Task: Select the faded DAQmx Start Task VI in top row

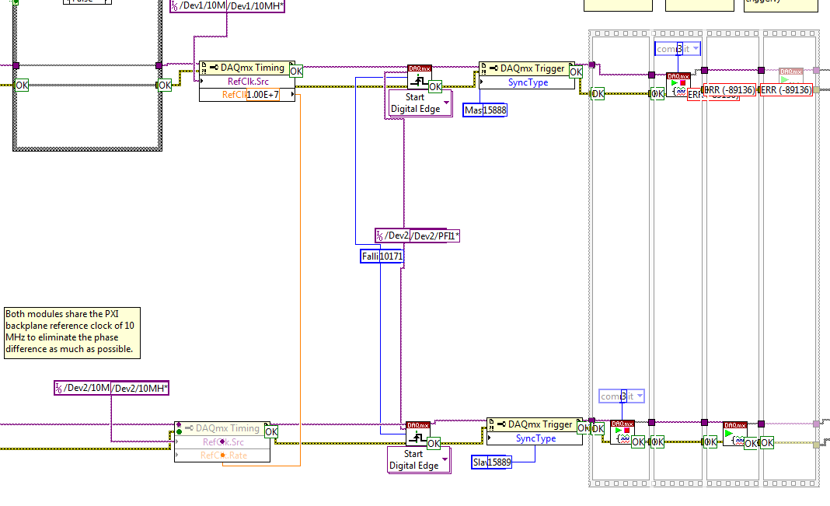Action: point(791,75)
